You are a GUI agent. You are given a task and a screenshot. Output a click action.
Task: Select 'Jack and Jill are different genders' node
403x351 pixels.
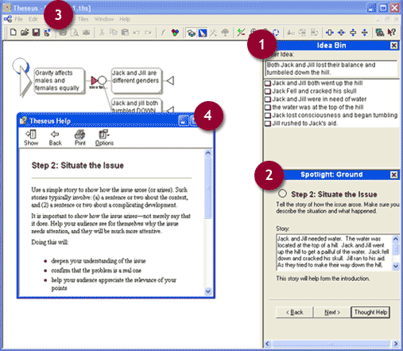[x=137, y=80]
